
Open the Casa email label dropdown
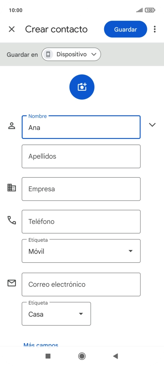56,314
